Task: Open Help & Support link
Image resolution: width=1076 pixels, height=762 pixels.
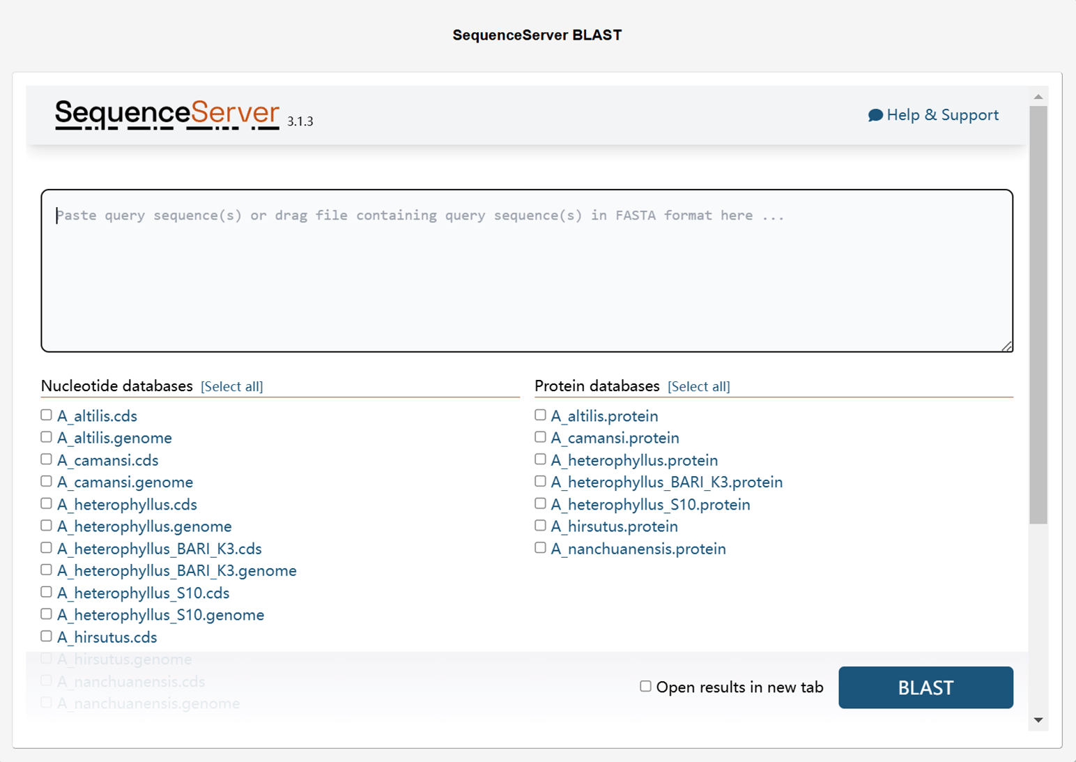Action: (941, 115)
